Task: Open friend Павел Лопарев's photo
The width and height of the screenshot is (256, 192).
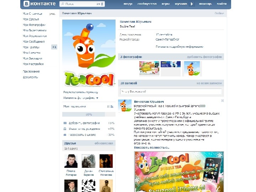Action: coord(71,161)
